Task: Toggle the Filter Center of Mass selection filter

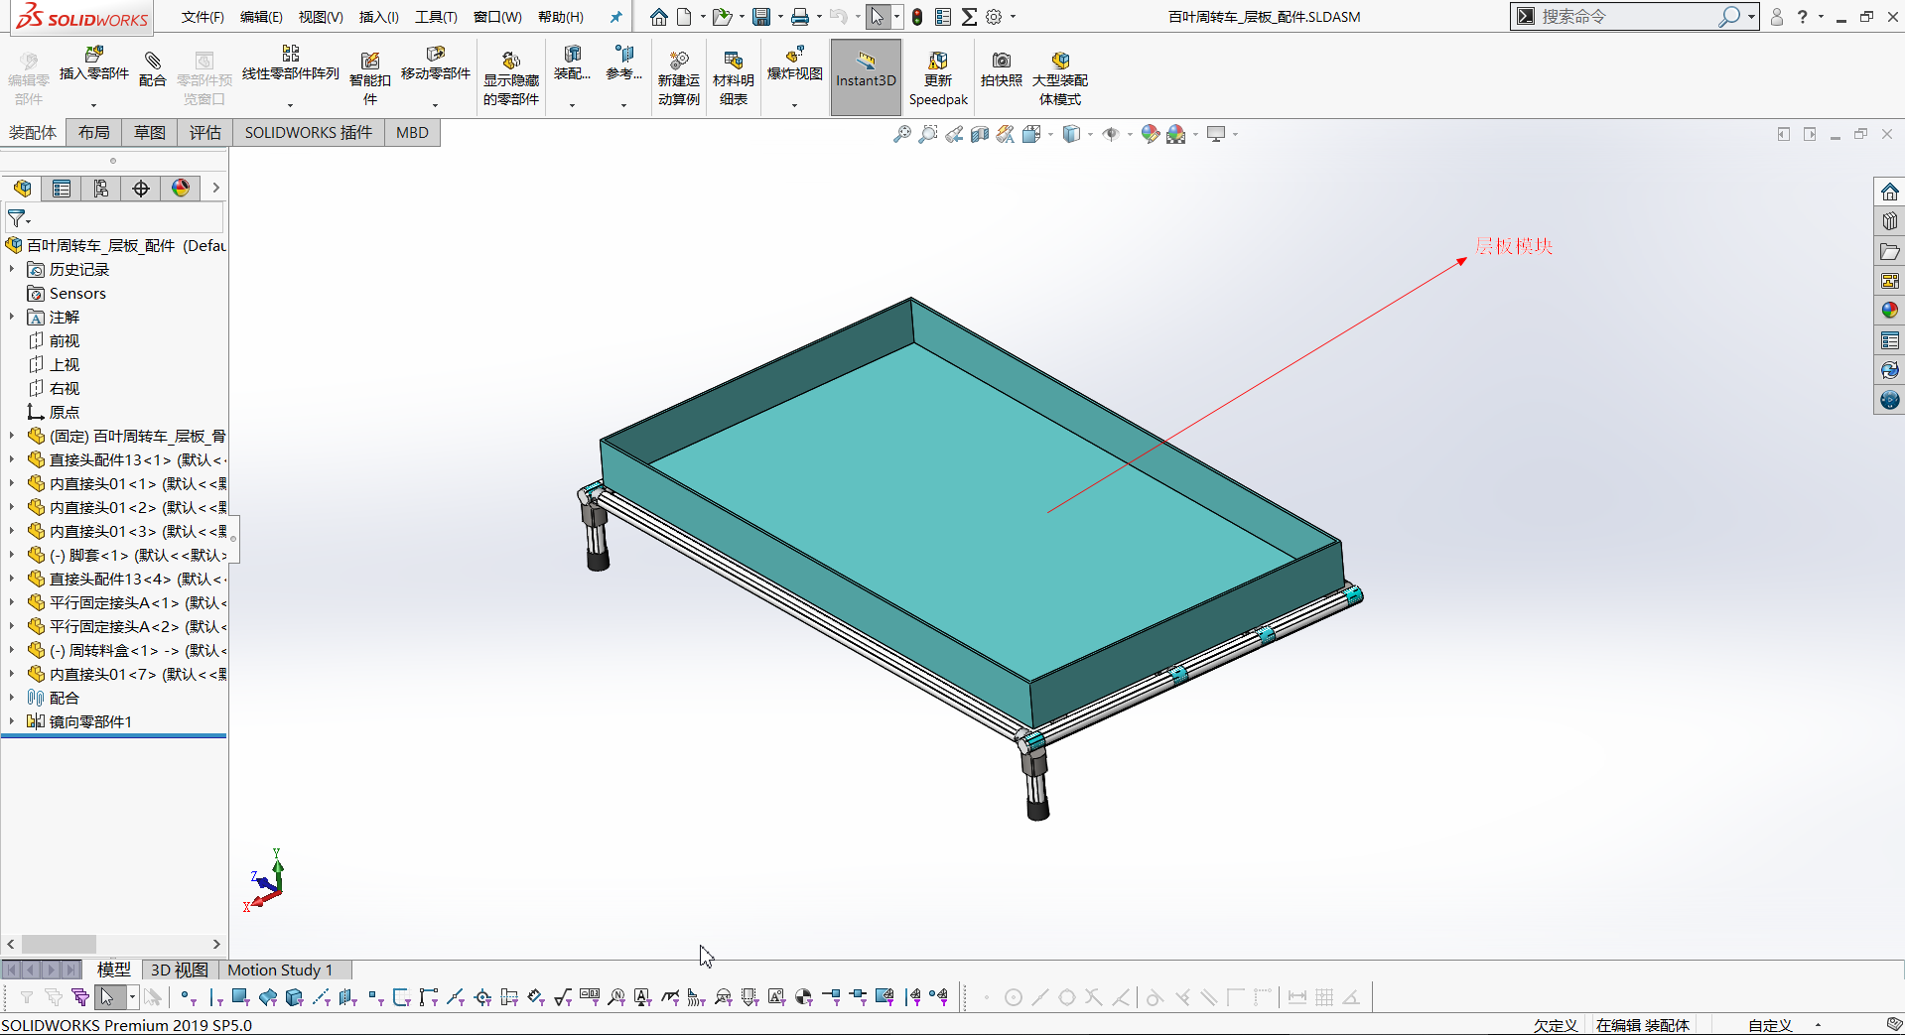Action: click(x=804, y=997)
